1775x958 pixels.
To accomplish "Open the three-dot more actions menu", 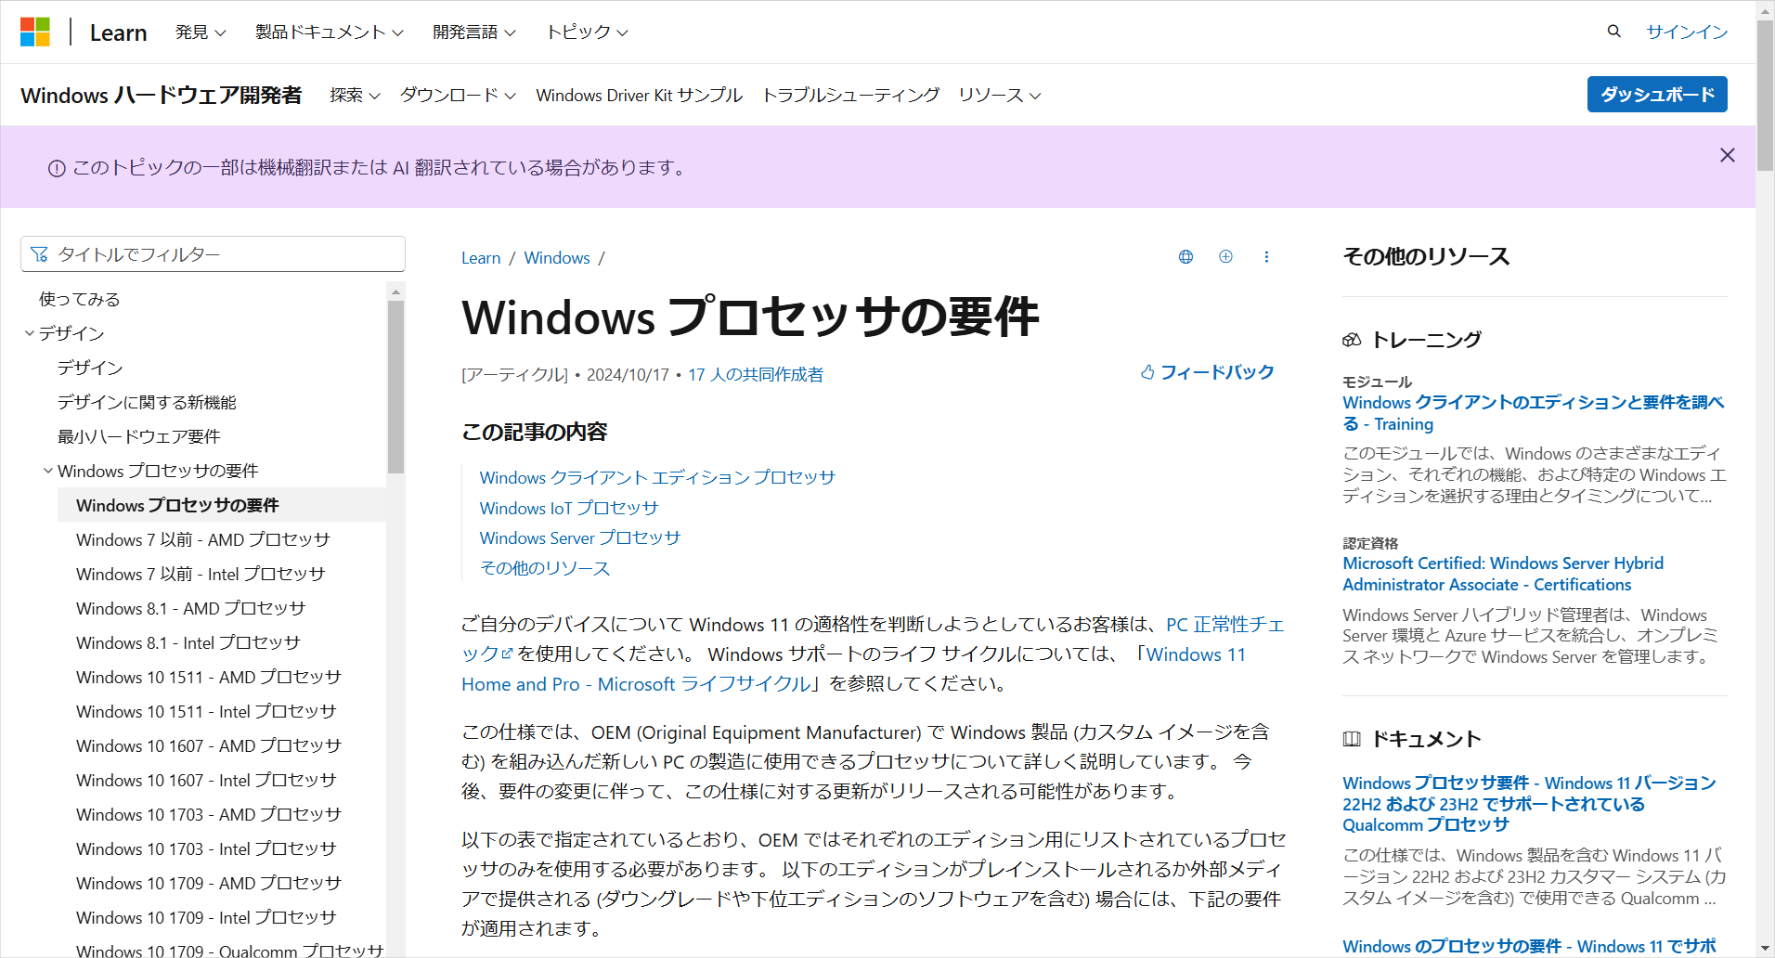I will point(1266,257).
